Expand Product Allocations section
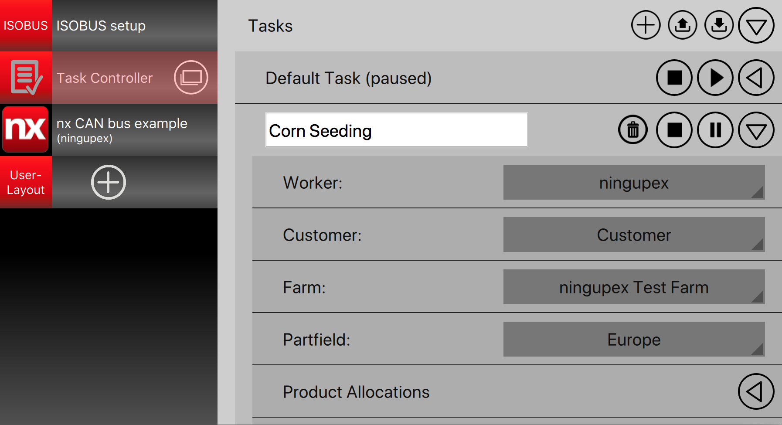This screenshot has height=425, width=782. pyautogui.click(x=756, y=391)
